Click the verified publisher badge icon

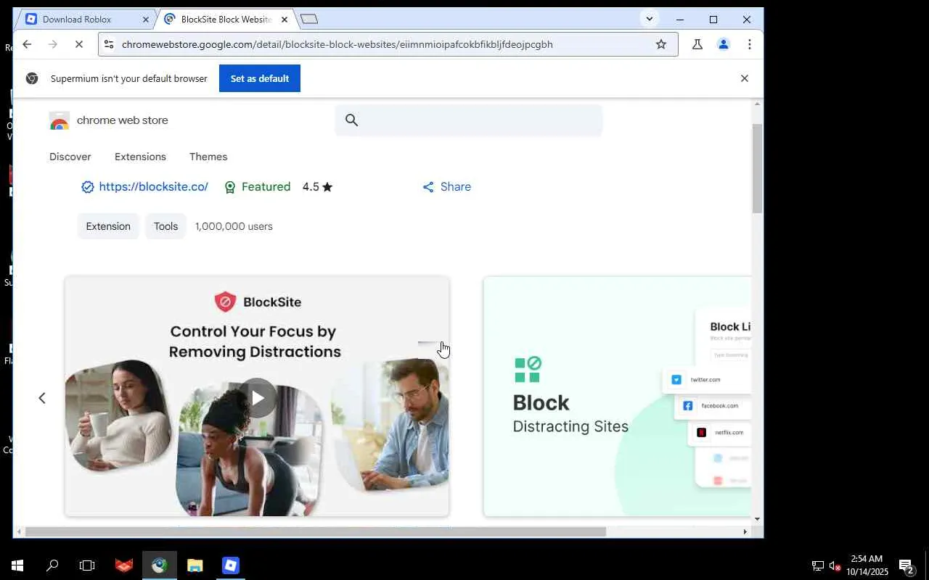point(87,187)
